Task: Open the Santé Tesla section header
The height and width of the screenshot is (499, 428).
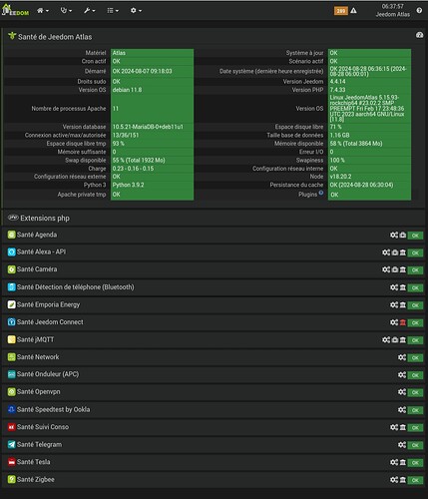Action: click(x=34, y=462)
